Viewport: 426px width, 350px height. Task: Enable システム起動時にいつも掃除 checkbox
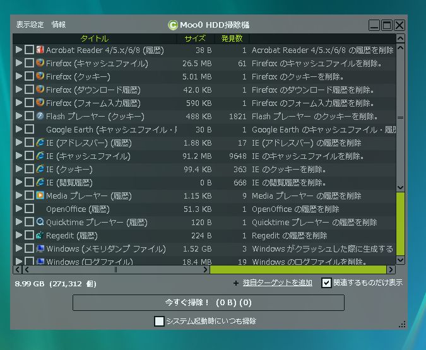pyautogui.click(x=159, y=321)
